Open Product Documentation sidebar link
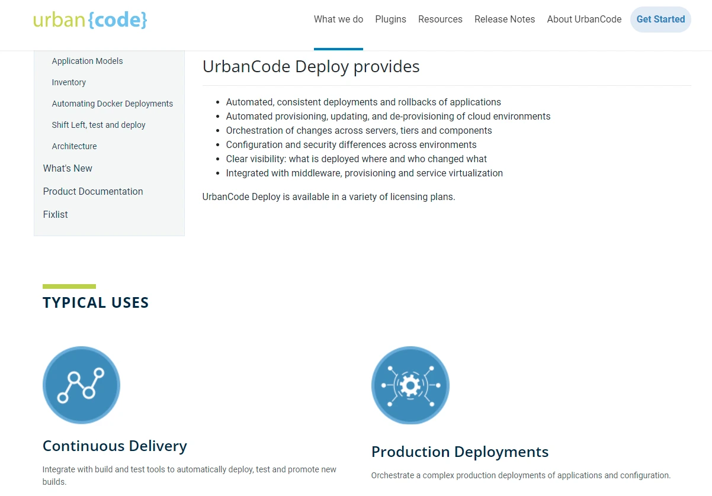Image resolution: width=712 pixels, height=496 pixels. pyautogui.click(x=93, y=191)
